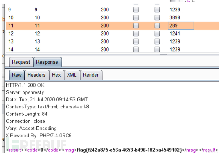Click status 200 in row 9

pos(105,10)
